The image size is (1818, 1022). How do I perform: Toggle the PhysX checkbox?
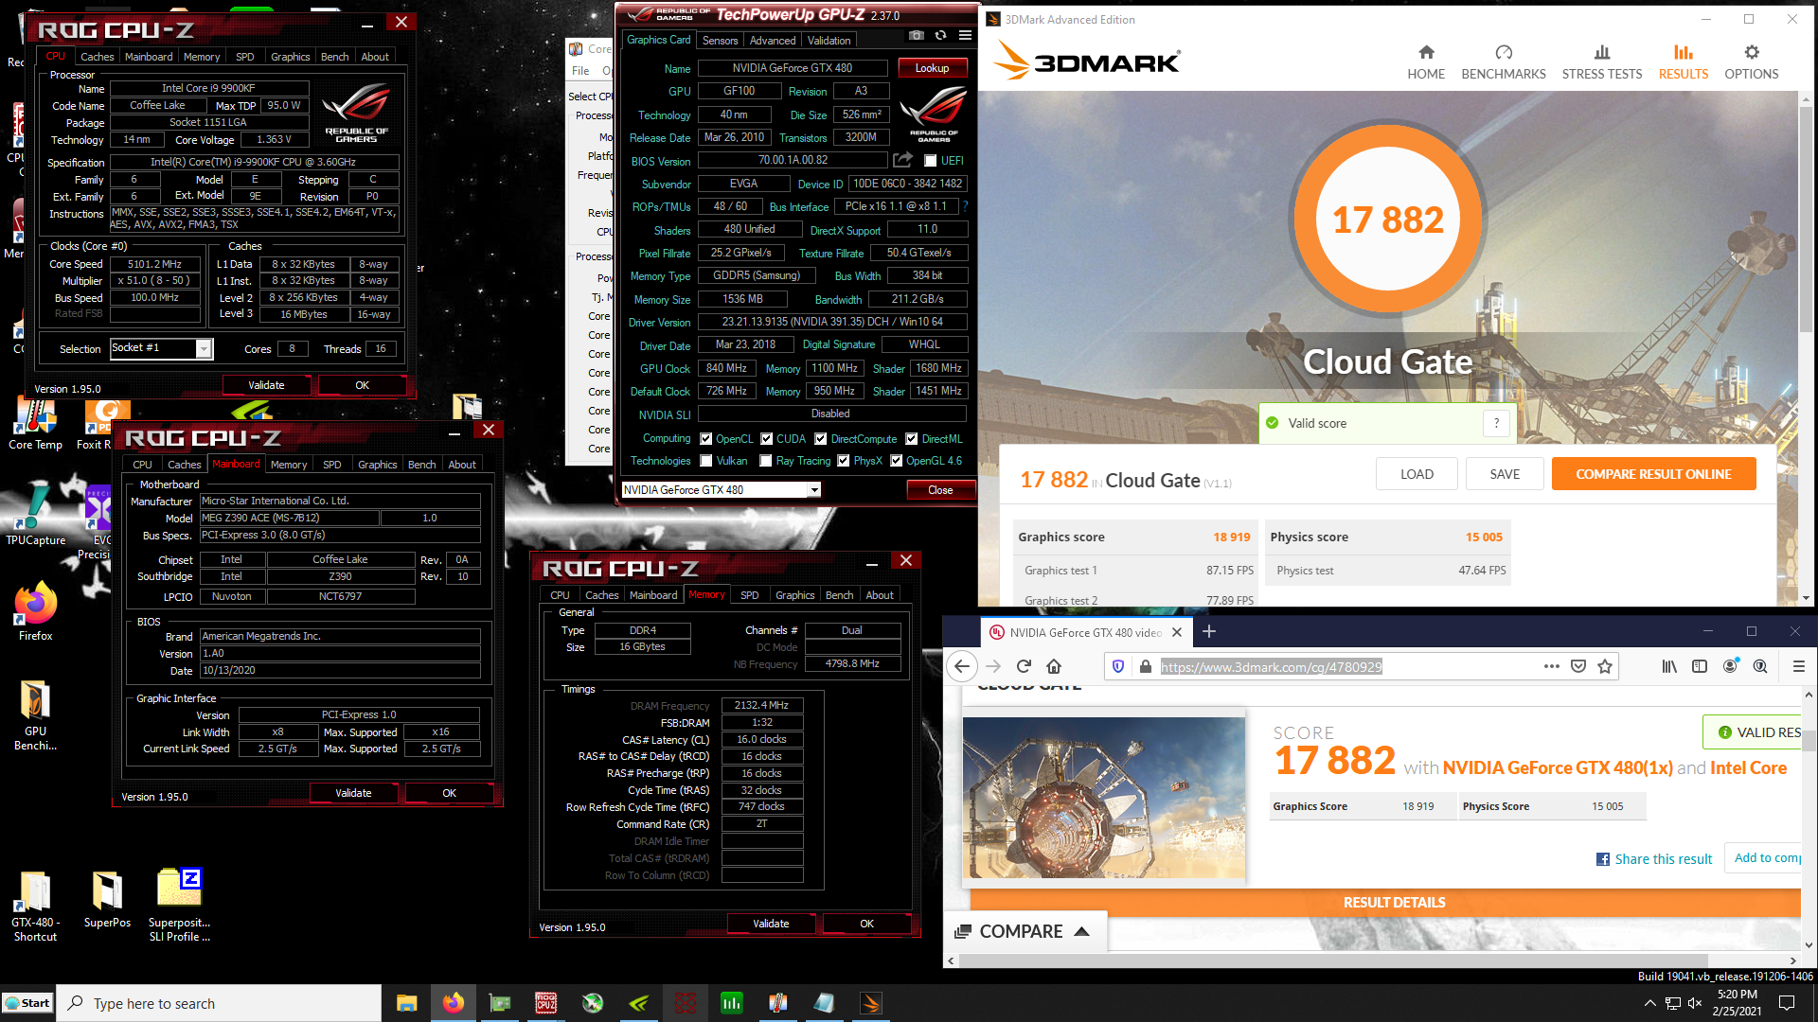(843, 461)
